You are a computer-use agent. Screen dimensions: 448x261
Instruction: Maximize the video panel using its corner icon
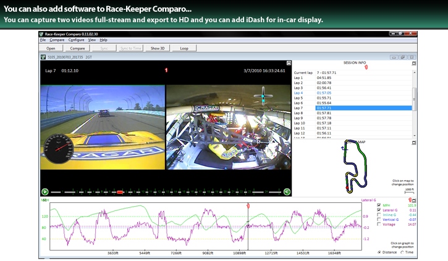(287, 64)
